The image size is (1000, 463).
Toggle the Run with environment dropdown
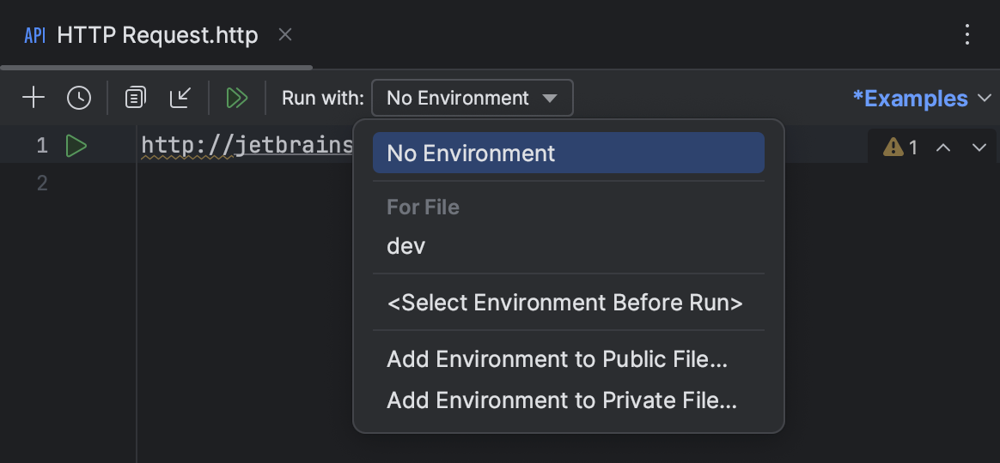pyautogui.click(x=472, y=98)
